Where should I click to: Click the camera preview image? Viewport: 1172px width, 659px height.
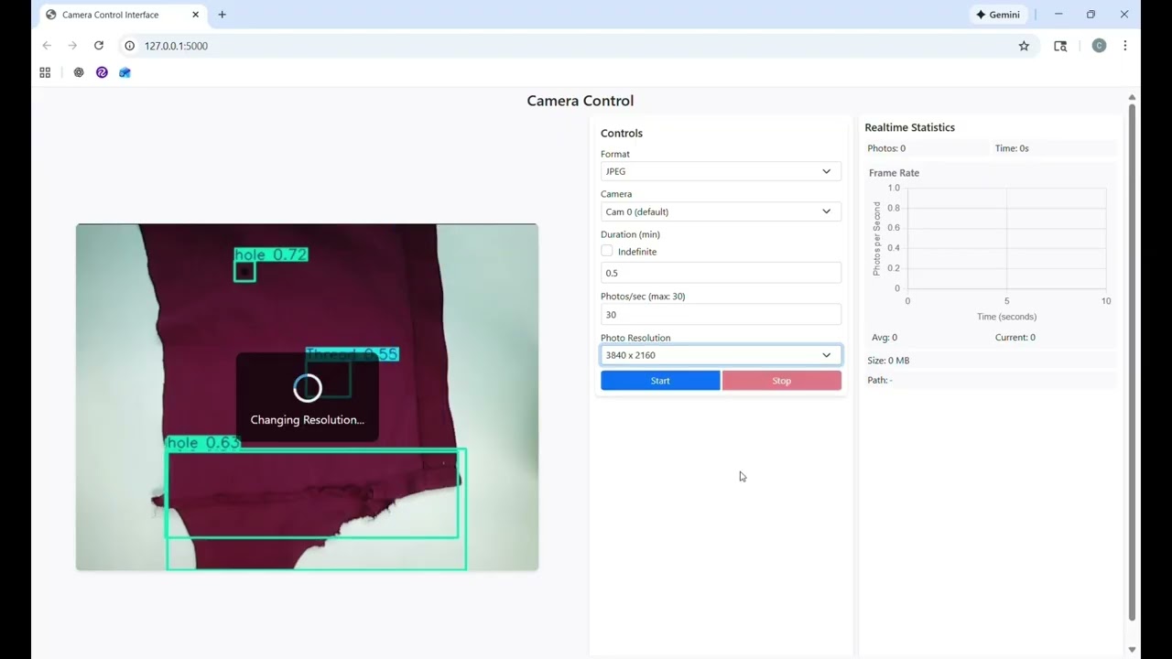click(307, 397)
